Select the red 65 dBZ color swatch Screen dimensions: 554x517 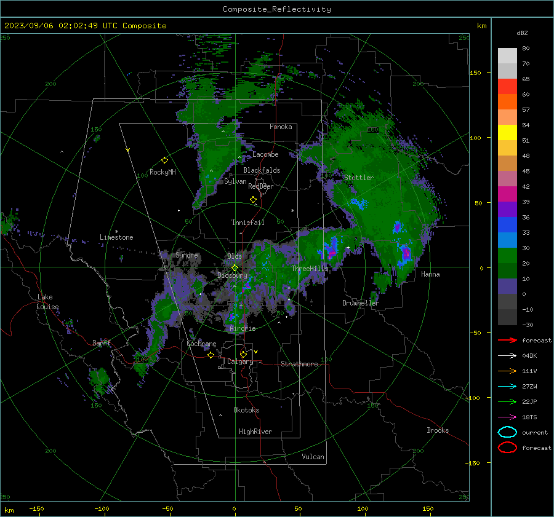click(507, 86)
